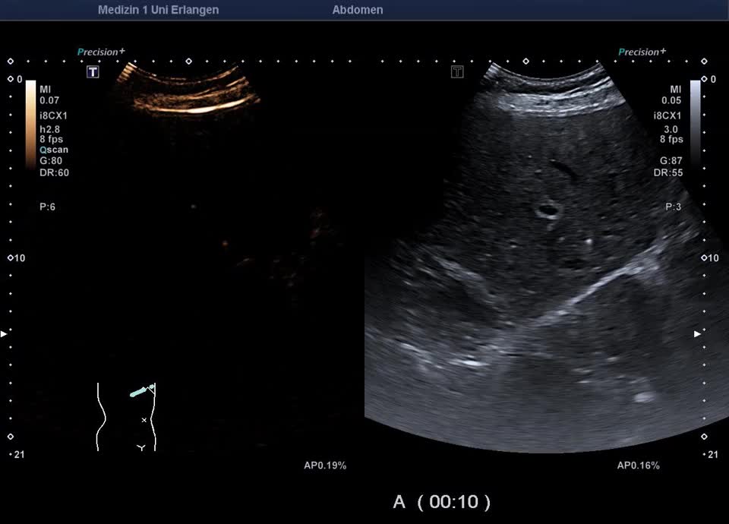Click the T icon on the grayscale image

point(457,72)
